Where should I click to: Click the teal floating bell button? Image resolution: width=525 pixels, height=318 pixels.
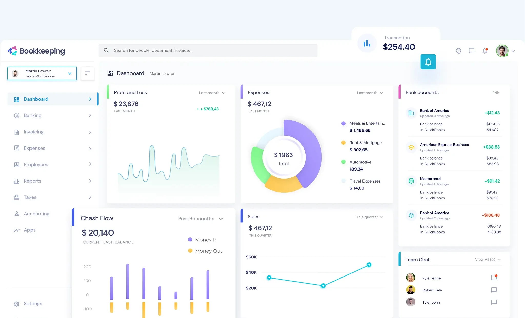[428, 62]
